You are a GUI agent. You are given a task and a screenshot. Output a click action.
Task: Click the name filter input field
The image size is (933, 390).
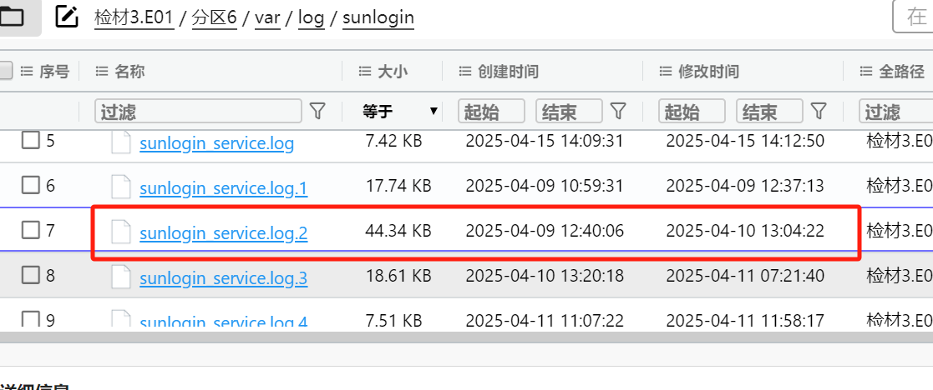(x=199, y=111)
